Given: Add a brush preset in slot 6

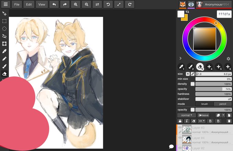Looking at the screenshot, I should (228, 67).
